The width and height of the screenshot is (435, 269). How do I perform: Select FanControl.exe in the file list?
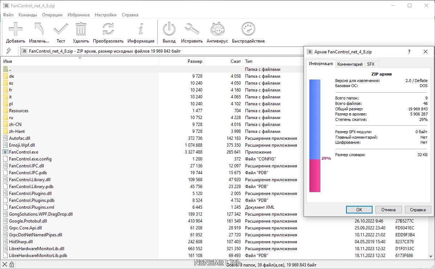pos(24,152)
